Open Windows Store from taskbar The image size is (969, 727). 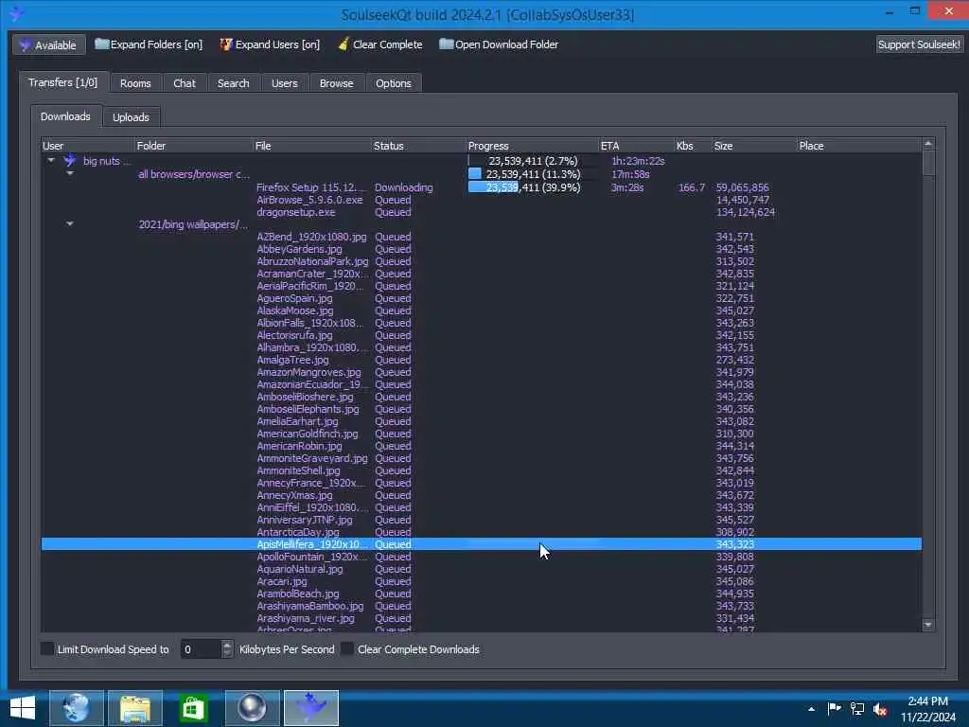point(193,708)
